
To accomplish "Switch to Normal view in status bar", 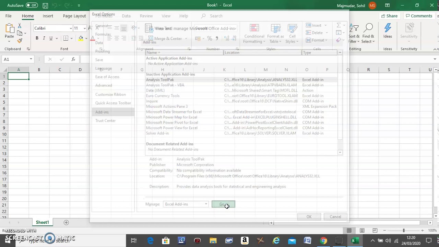I will coord(349,231).
